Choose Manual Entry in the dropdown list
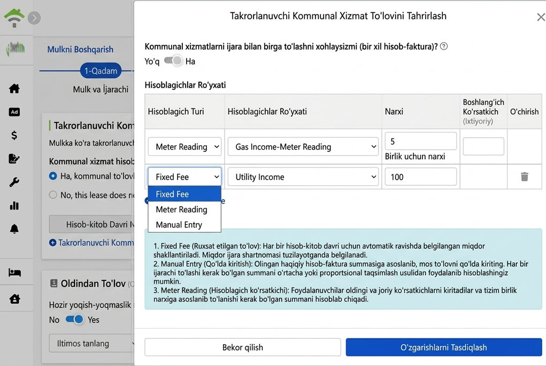The width and height of the screenshot is (546, 366). pos(184,225)
